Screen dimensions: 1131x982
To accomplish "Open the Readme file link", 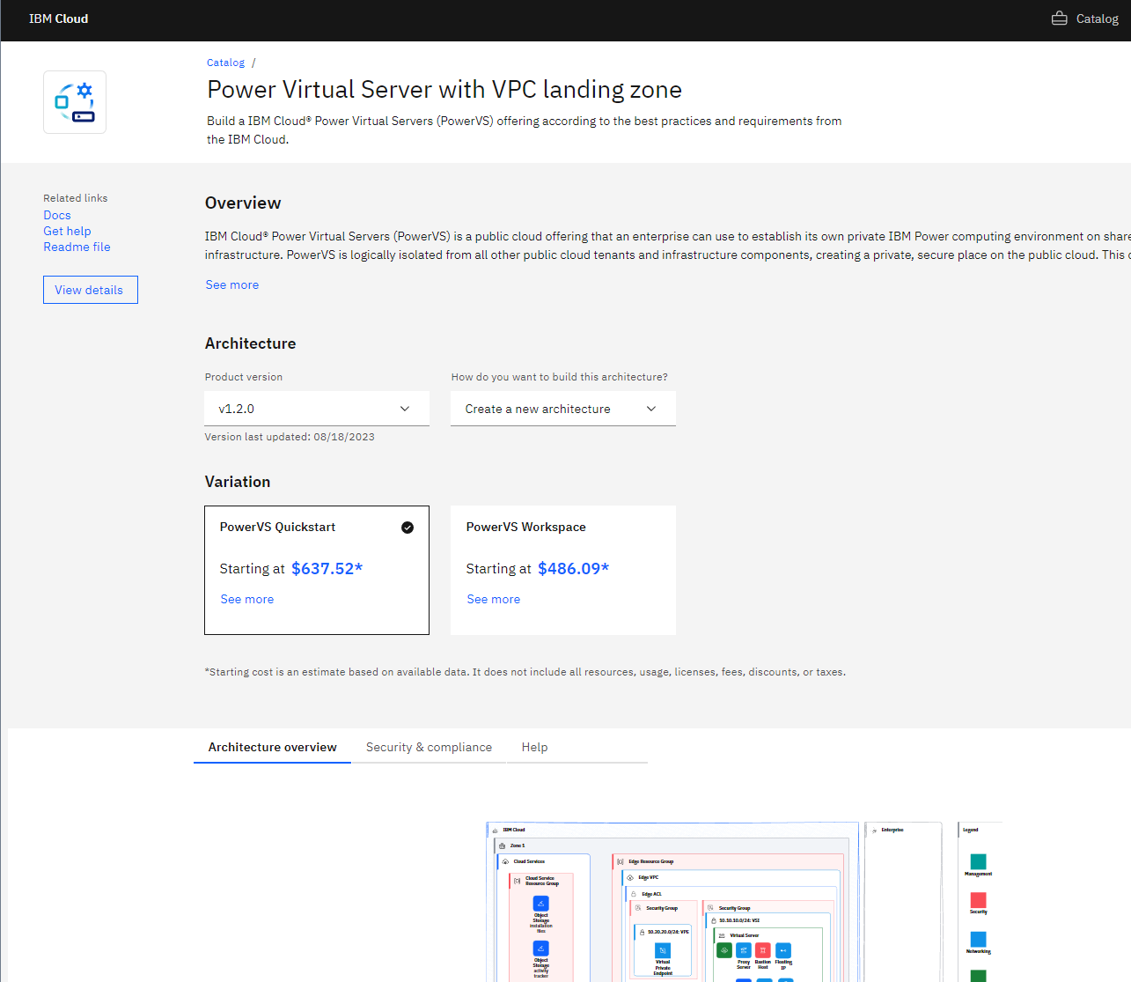I will click(x=77, y=247).
